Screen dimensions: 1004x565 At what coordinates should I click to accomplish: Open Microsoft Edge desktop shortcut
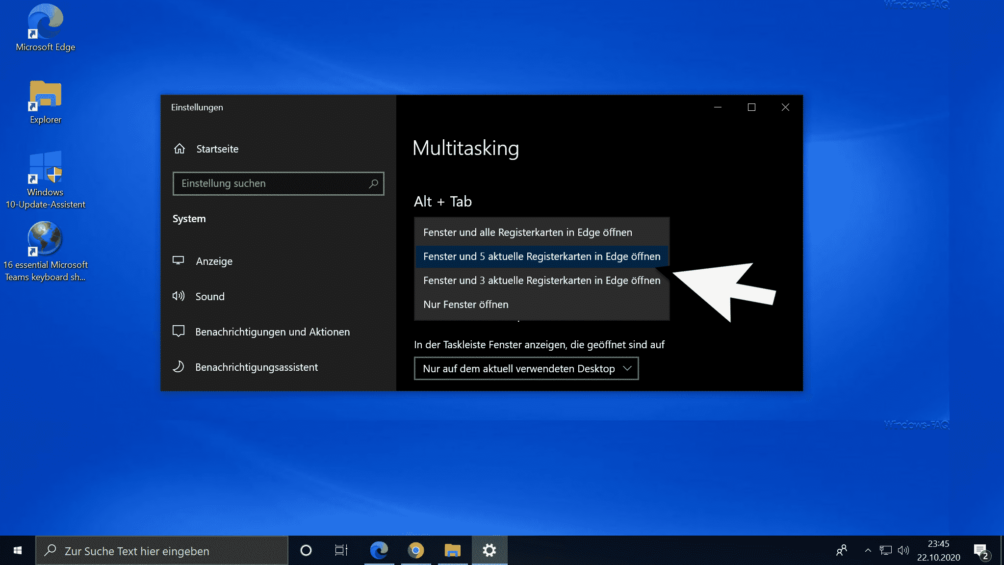45,28
